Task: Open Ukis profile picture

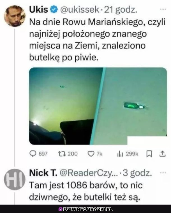Action: (x=15, y=16)
